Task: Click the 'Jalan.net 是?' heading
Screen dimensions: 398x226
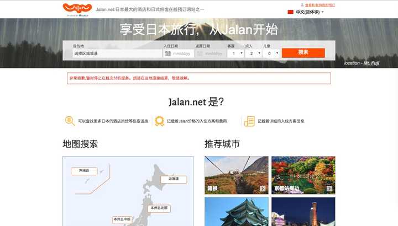Action: tap(196, 102)
